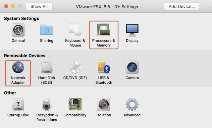Open CD/DVD (IDE) drive settings
Image resolution: width=212 pixels, height=128 pixels.
(75, 67)
